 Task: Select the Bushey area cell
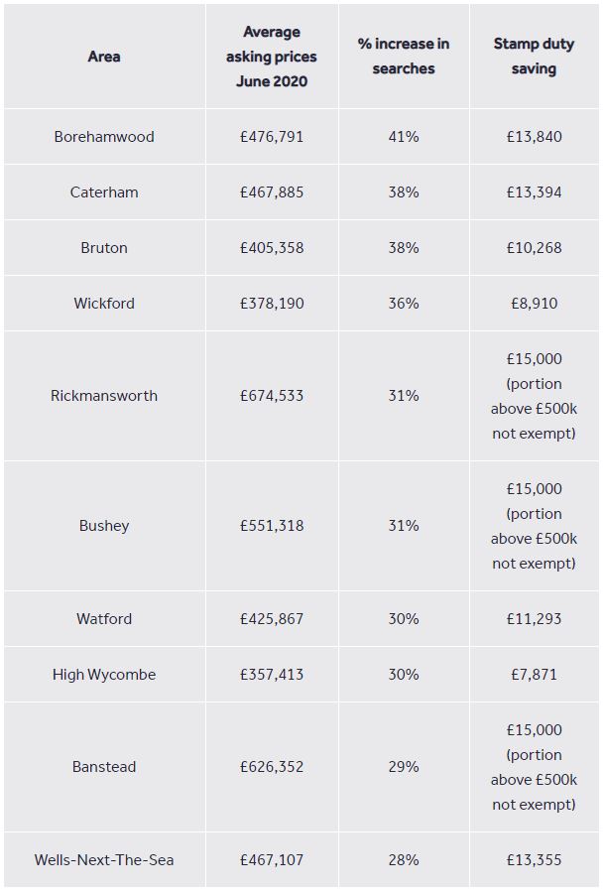point(104,526)
